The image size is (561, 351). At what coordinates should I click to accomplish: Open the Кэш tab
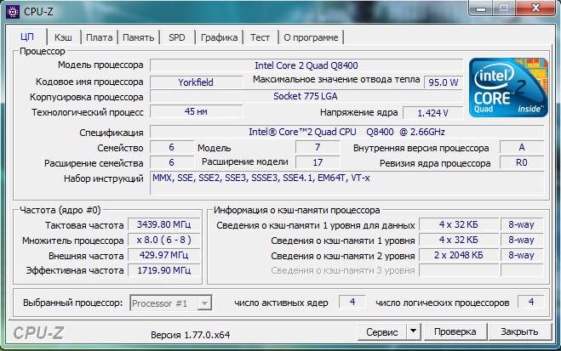click(63, 37)
